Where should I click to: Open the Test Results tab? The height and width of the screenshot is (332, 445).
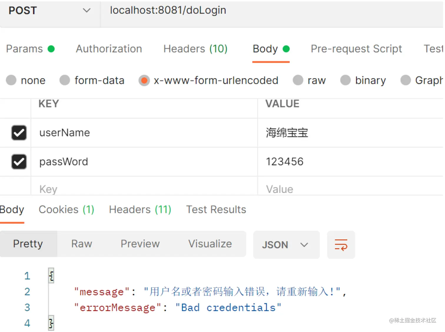216,210
